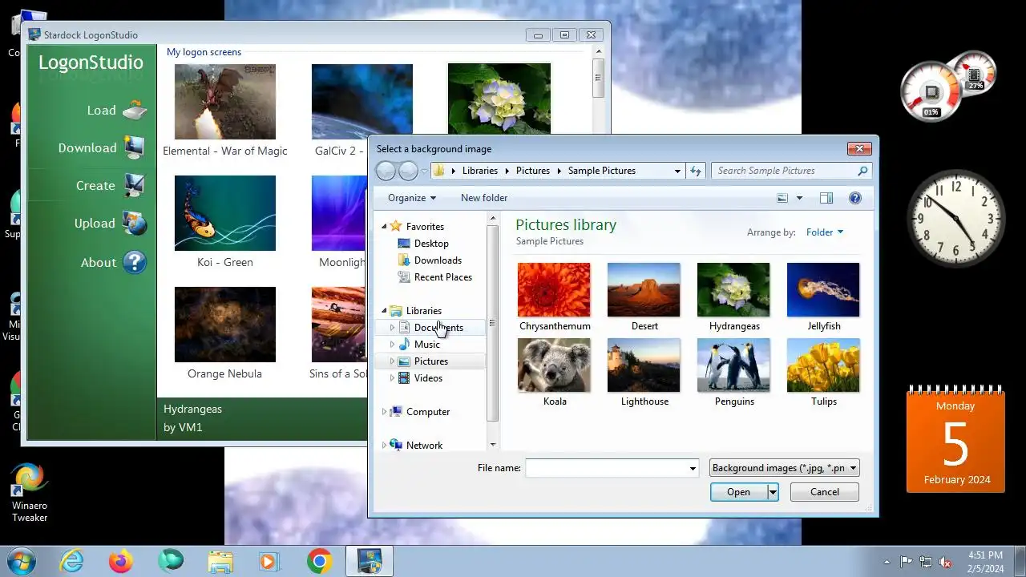Select Downloads under Favorites
Screen dimensions: 1026x577
pyautogui.click(x=438, y=260)
